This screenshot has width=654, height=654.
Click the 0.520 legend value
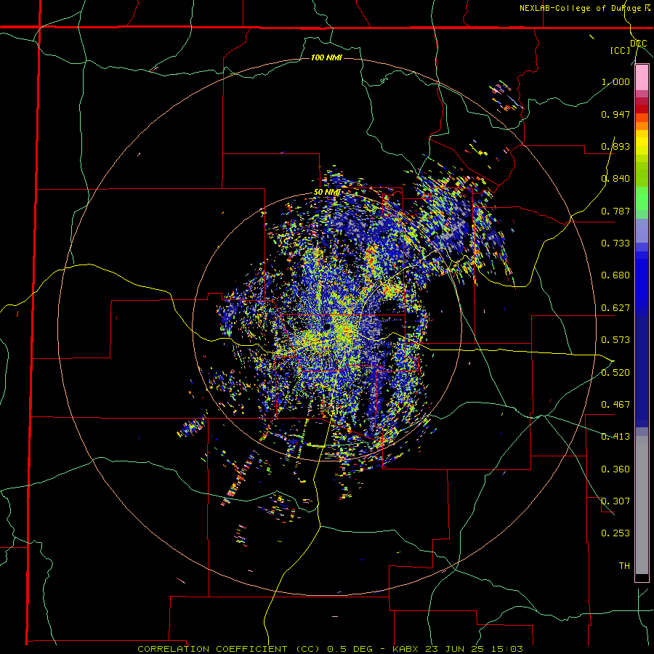(x=615, y=373)
